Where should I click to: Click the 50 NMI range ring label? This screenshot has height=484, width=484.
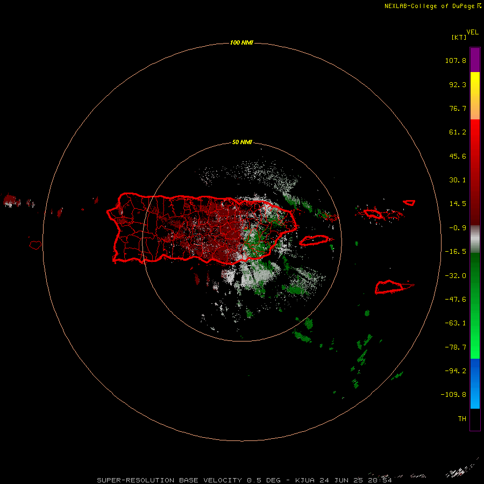(242, 142)
